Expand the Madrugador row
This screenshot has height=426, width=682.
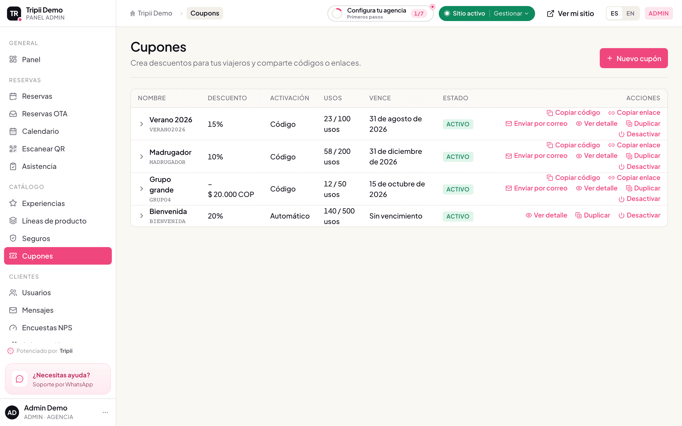pyautogui.click(x=141, y=157)
